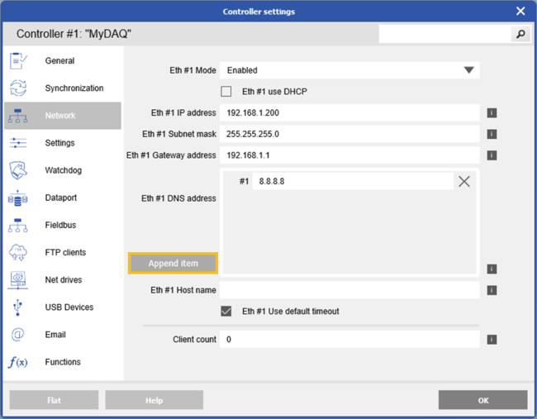Select the Watchdog dog icon
This screenshot has width=537, height=419.
18,170
